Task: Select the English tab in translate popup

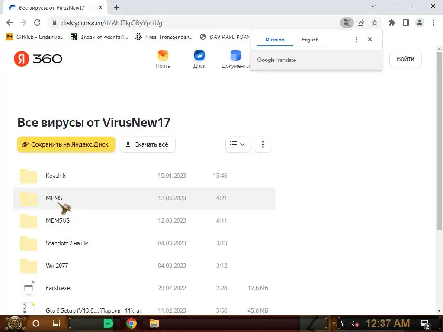Action: (x=310, y=40)
